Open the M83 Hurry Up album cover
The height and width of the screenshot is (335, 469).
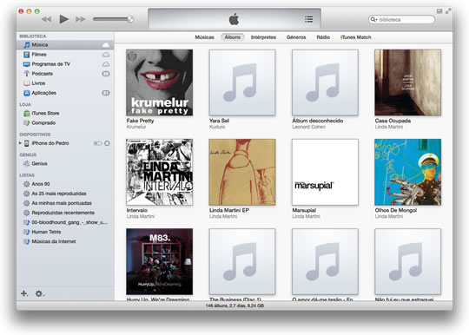[160, 262]
